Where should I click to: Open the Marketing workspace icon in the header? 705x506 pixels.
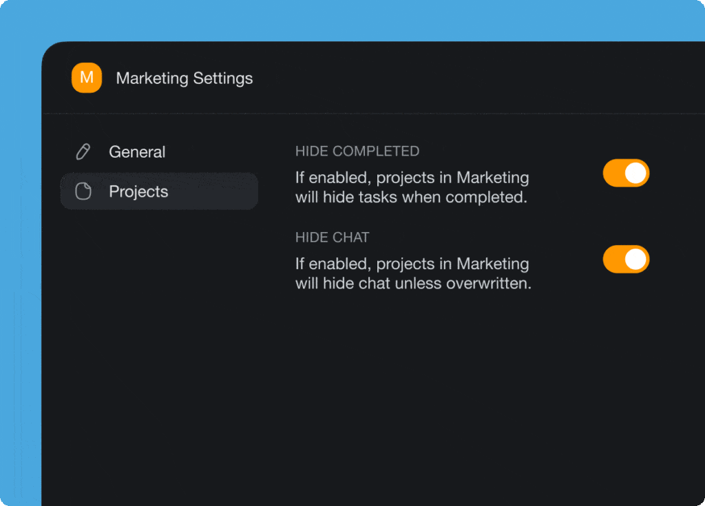pos(86,78)
